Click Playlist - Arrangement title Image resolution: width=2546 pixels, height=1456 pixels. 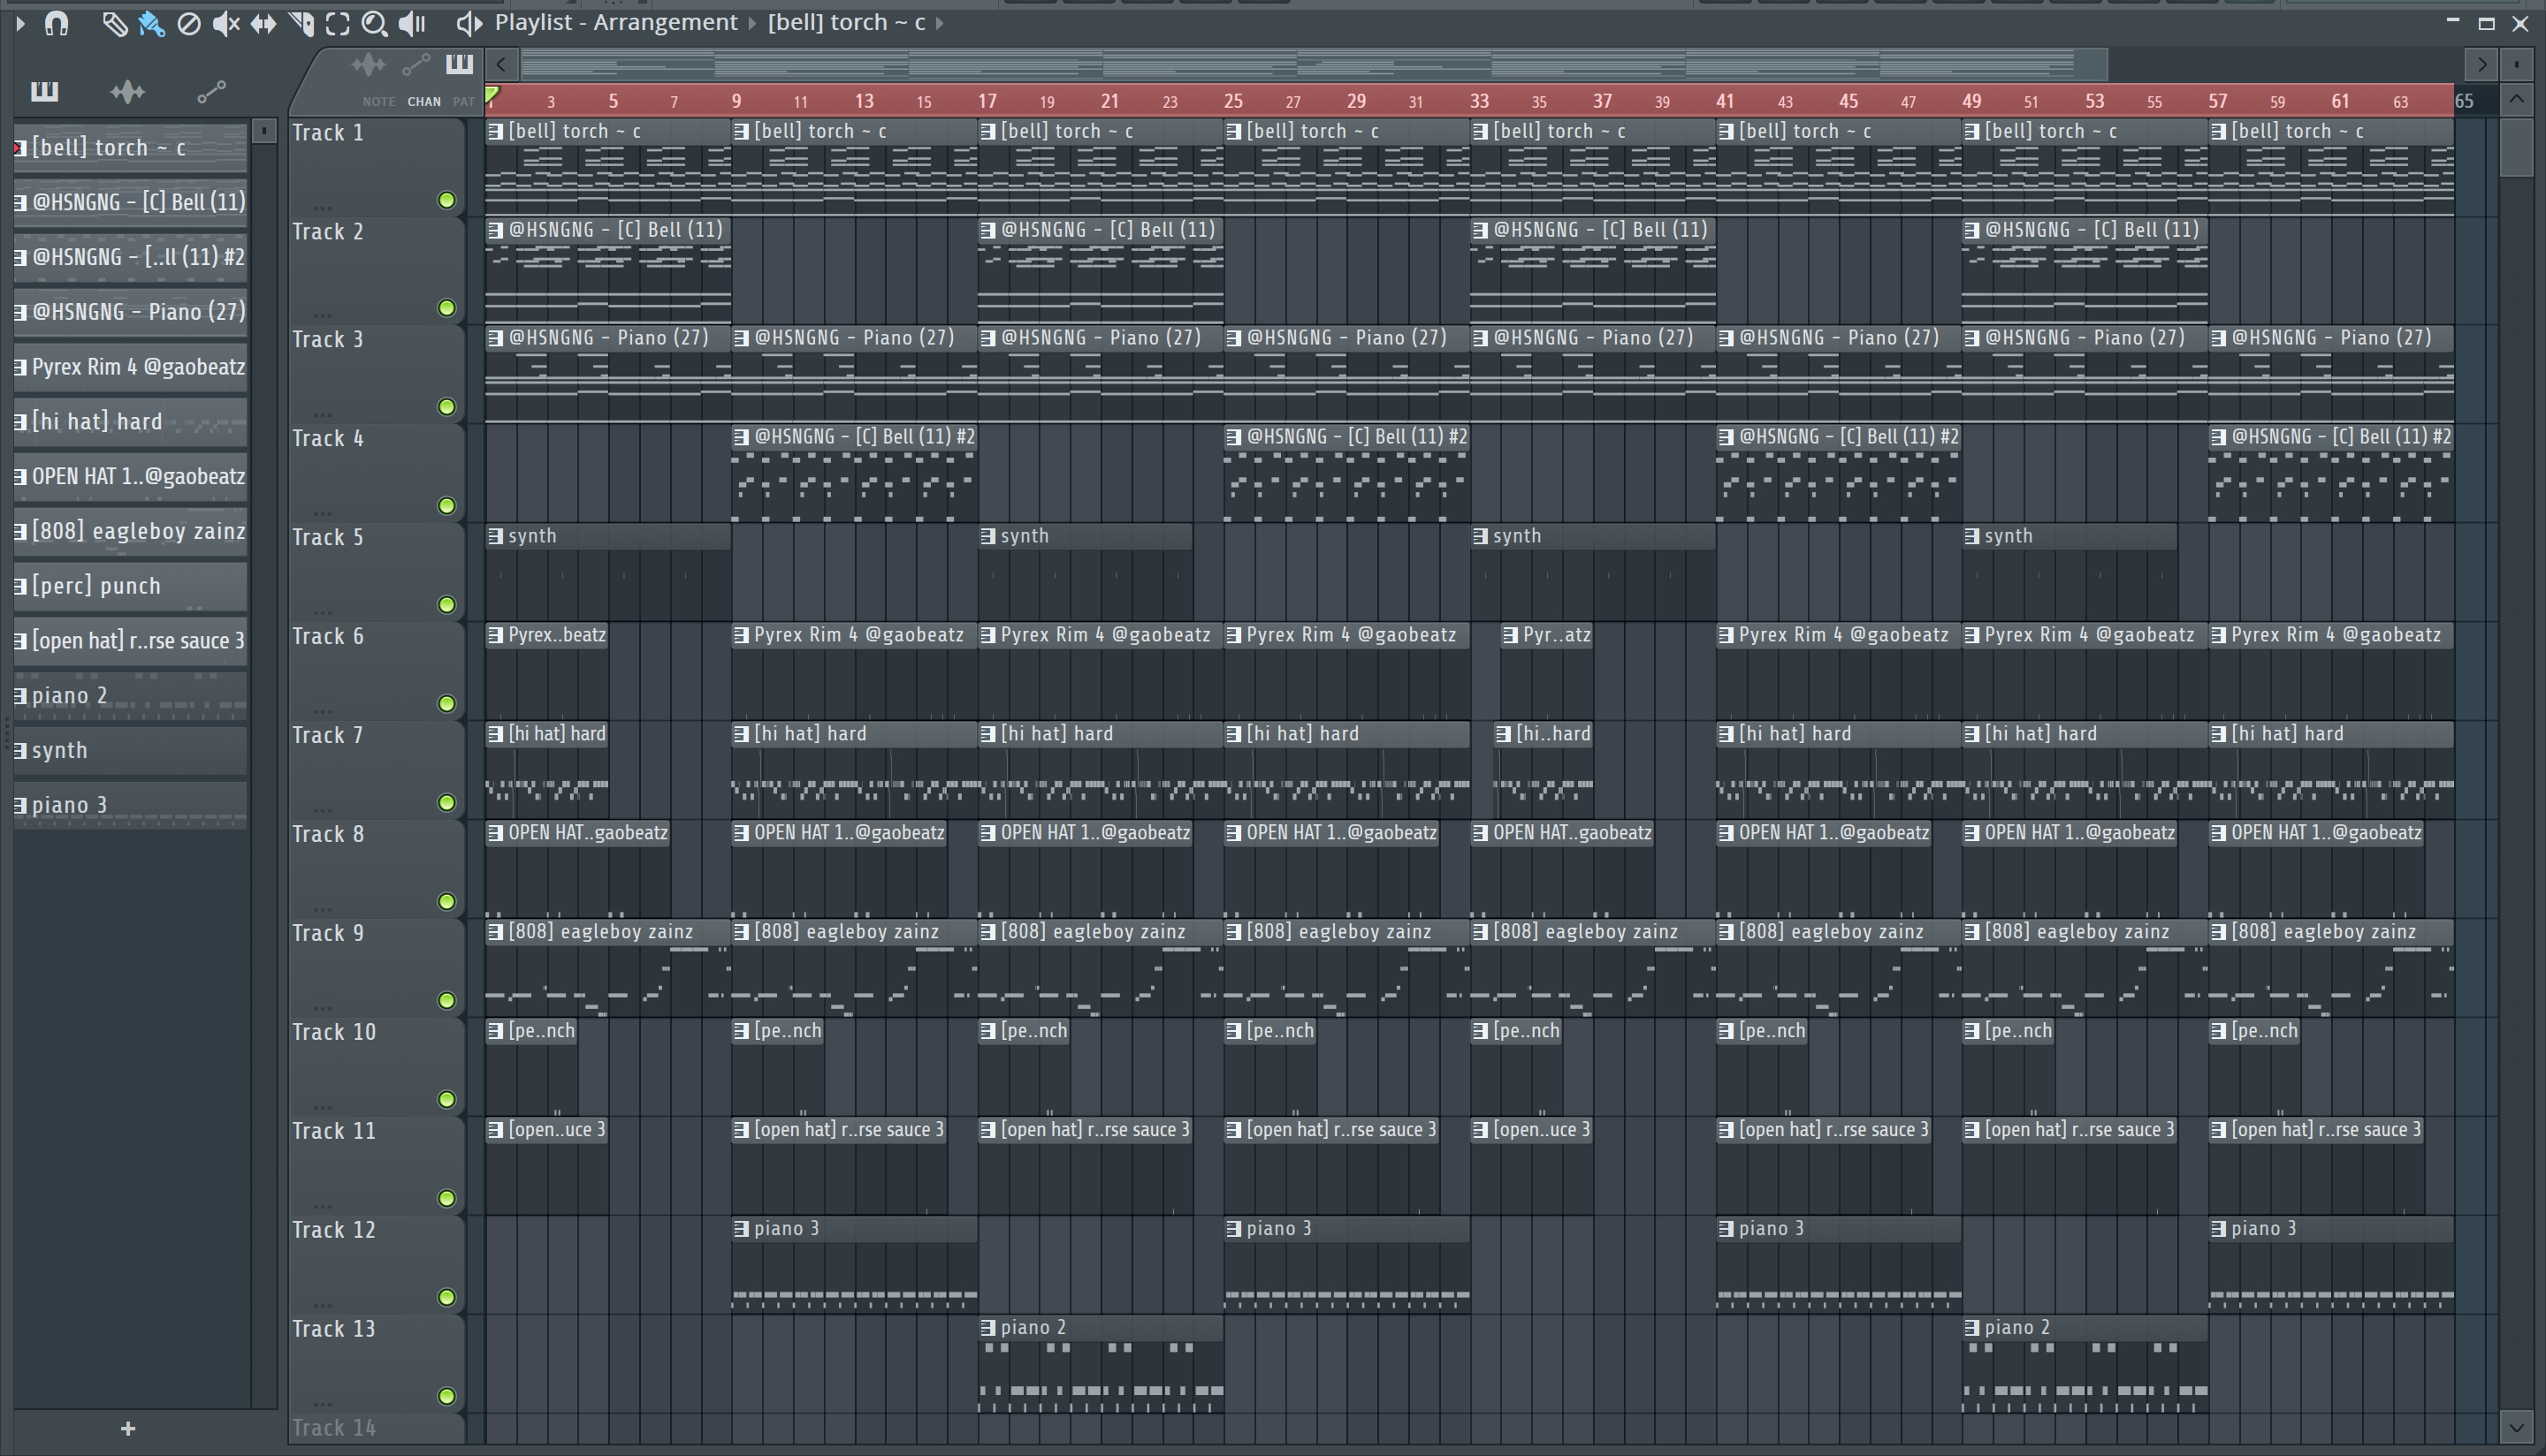616,22
